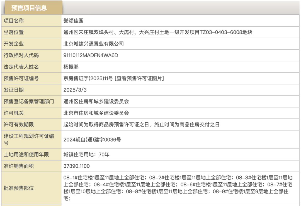Click the issue date 2025/3/3

75,90
